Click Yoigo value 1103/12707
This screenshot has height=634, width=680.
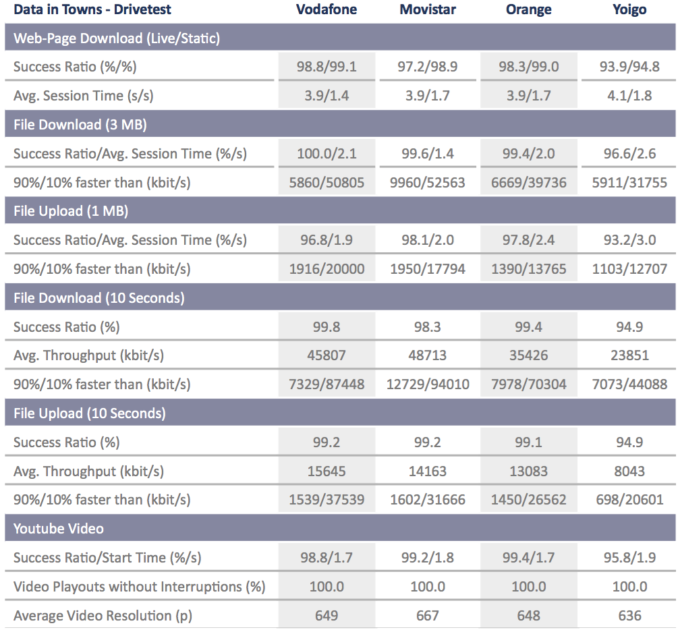tap(629, 269)
